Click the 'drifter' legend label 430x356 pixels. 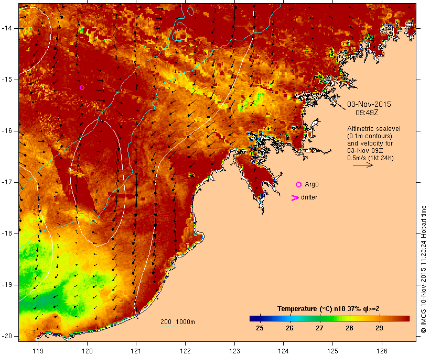pos(309,197)
